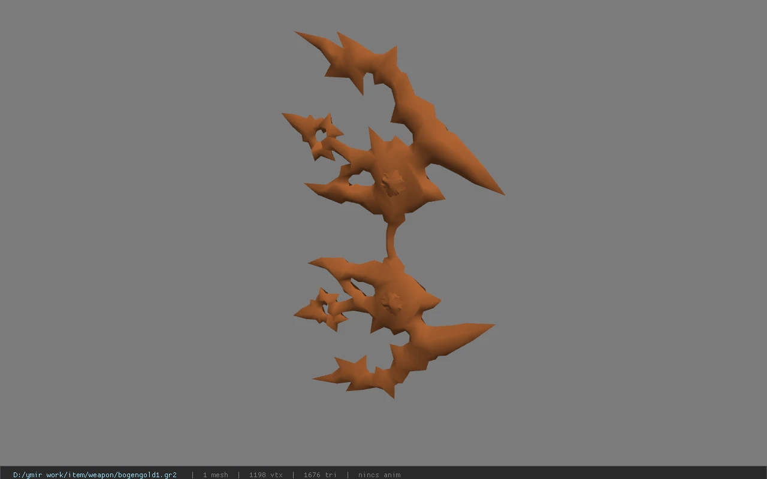Click the '1676 tri' triangle count entry

(x=320, y=475)
